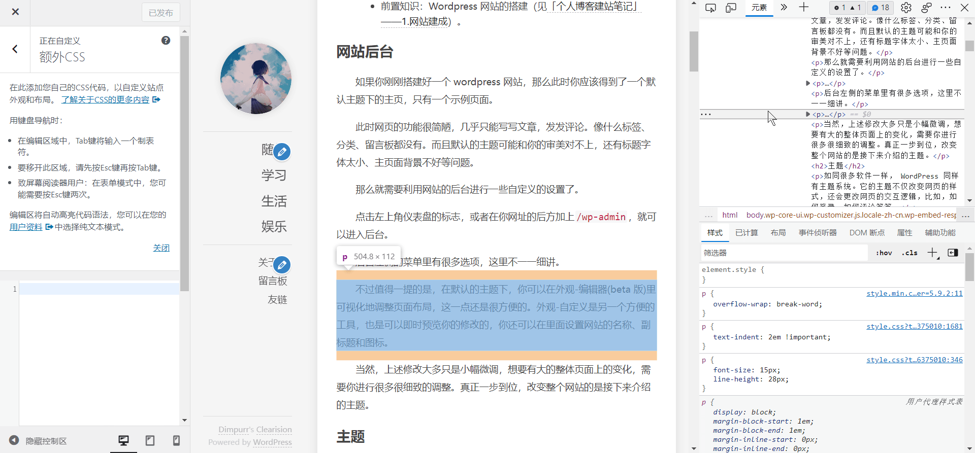Screen dimensions: 975x453
Task: Click the 隐藏控制区 collapse arrow icon
Action: click(14, 440)
